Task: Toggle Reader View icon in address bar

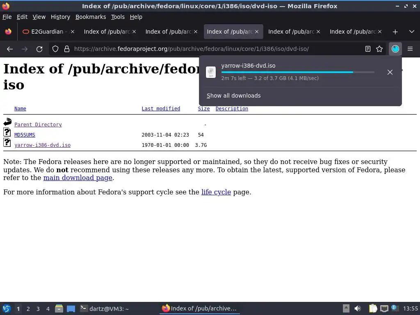Action: pos(368,49)
